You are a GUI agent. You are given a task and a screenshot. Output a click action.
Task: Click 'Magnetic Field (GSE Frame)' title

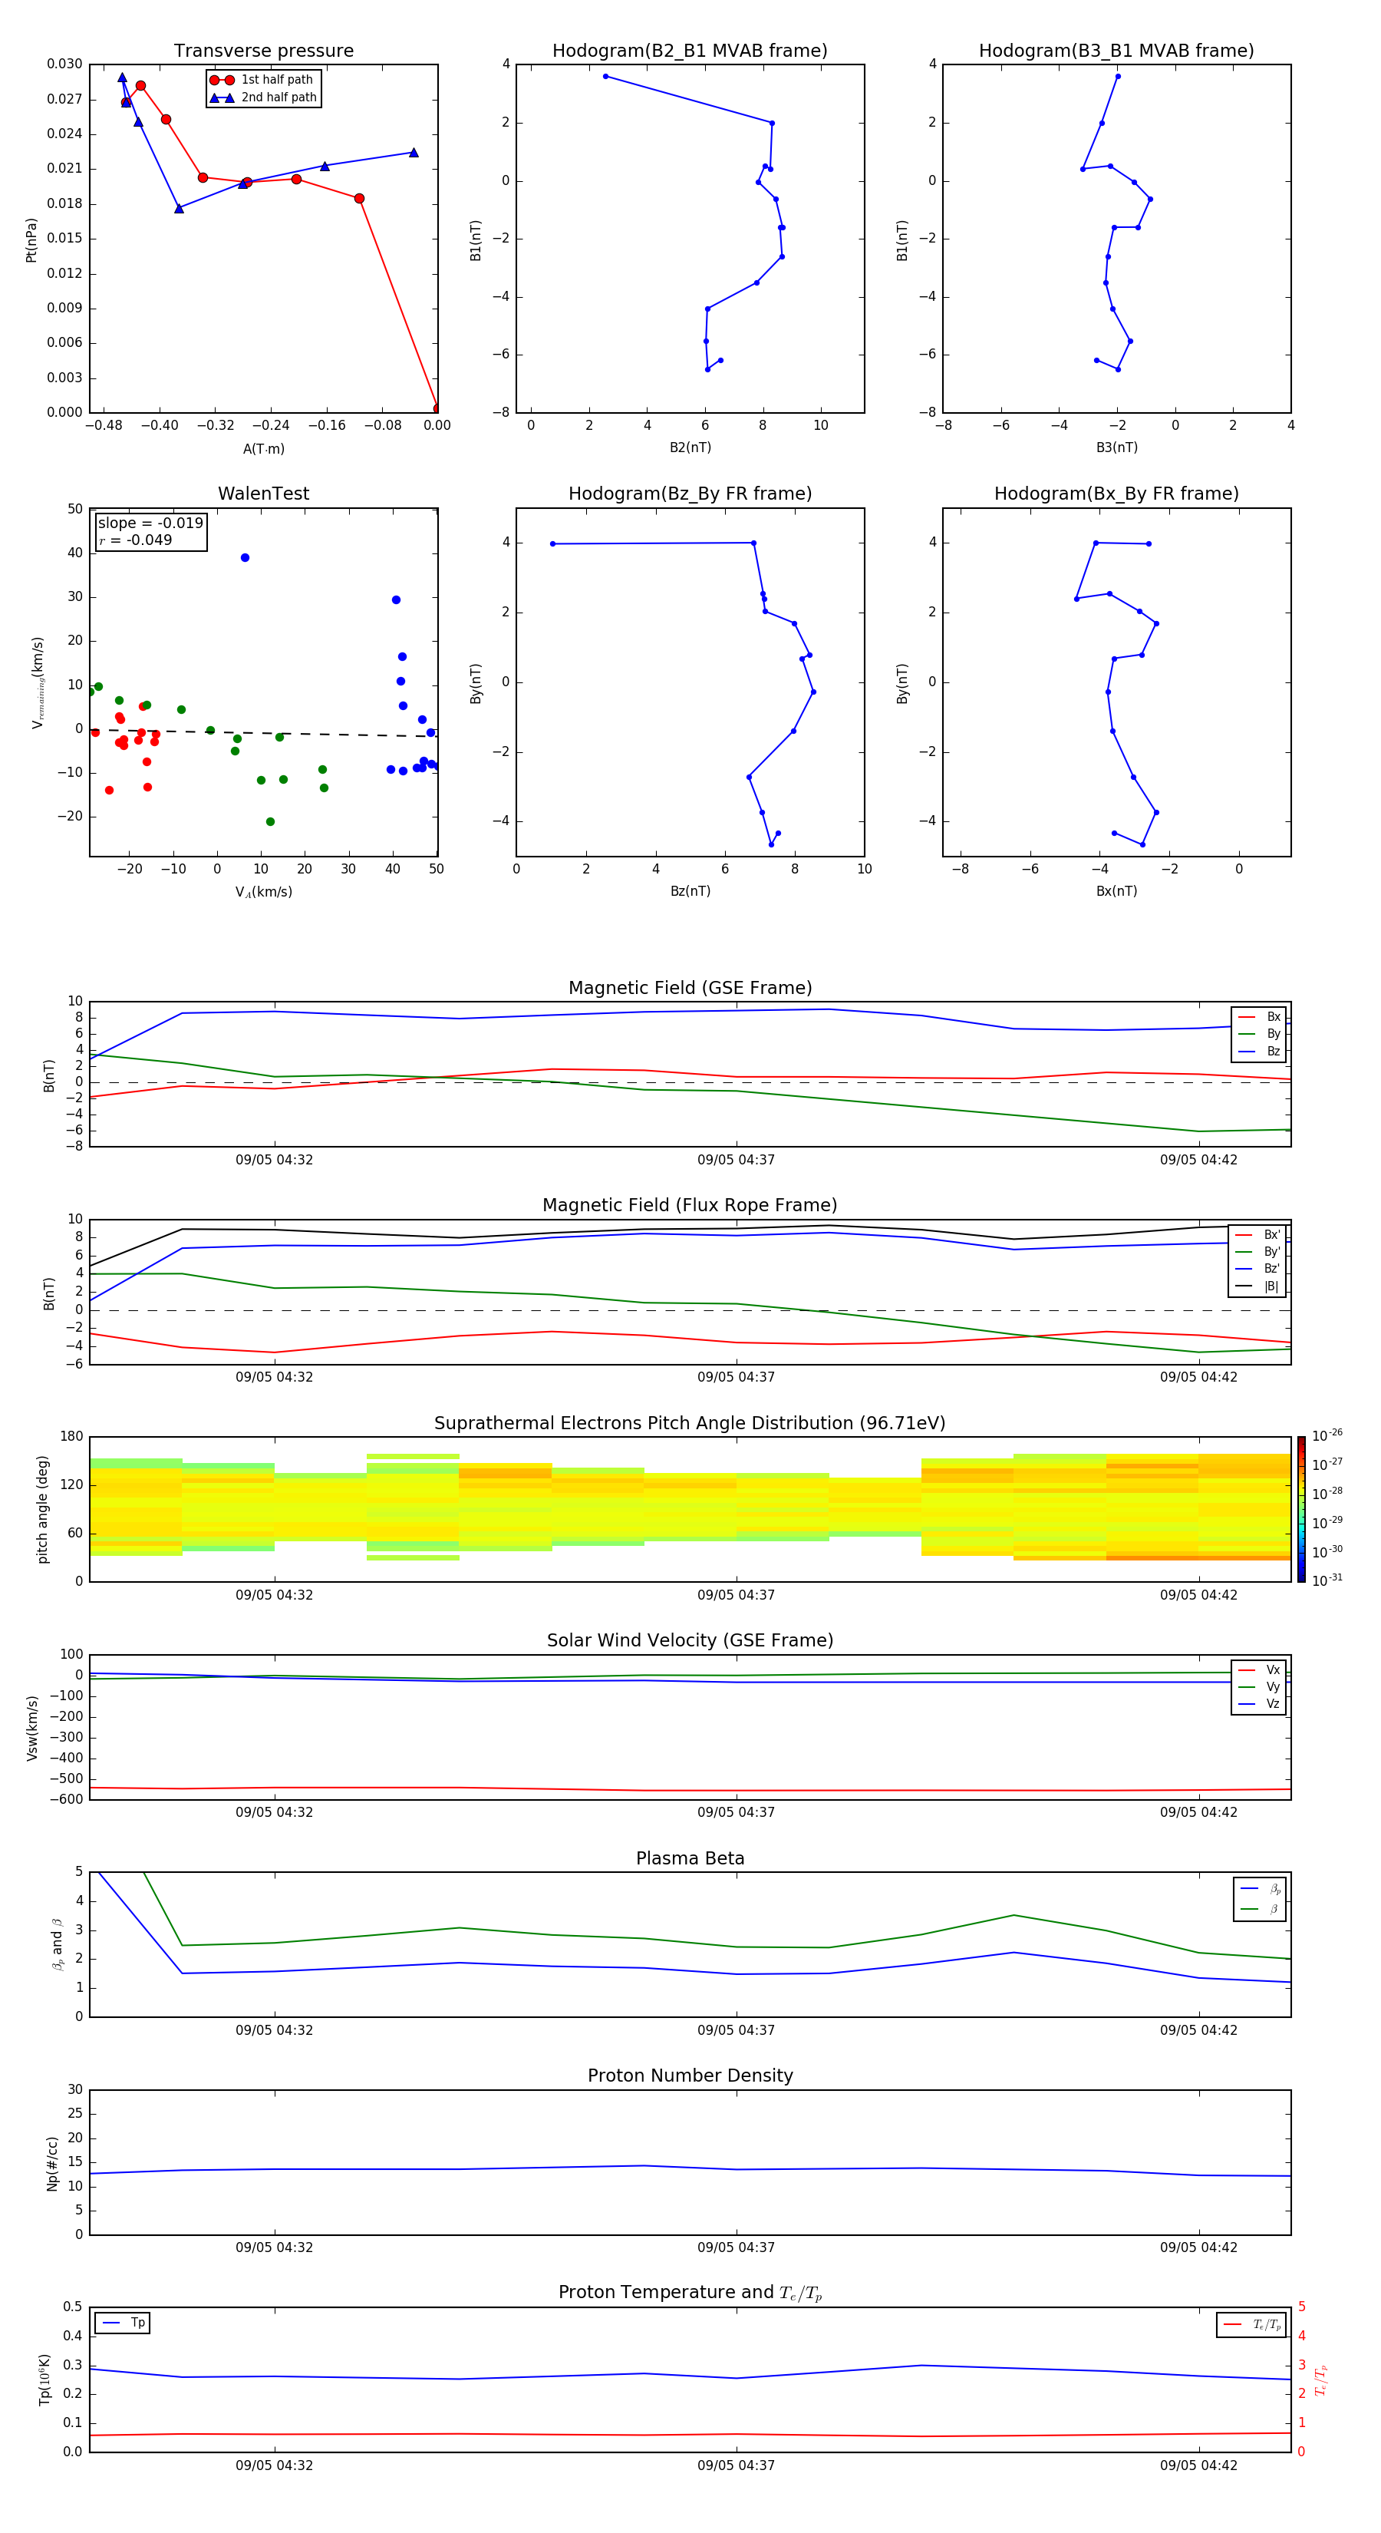(690, 988)
